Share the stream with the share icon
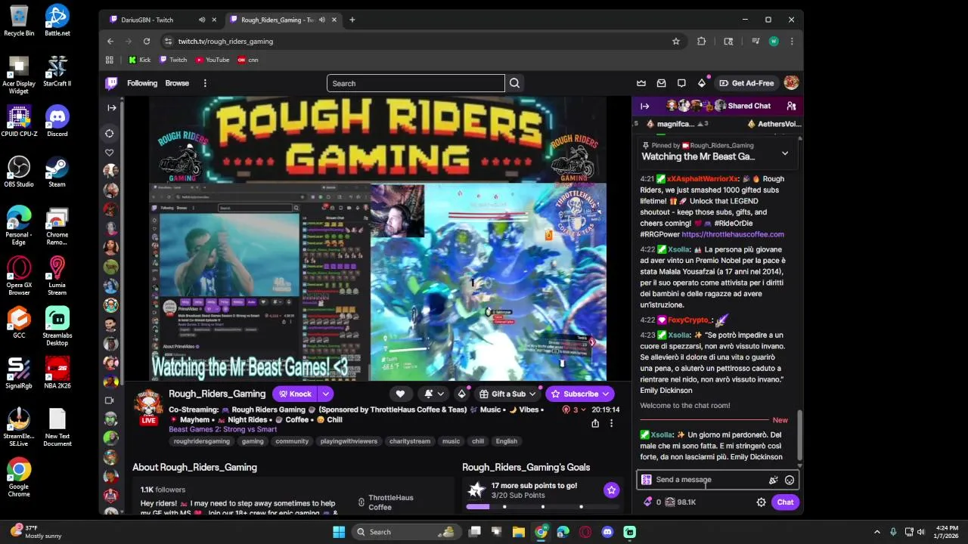968x544 pixels. click(595, 424)
